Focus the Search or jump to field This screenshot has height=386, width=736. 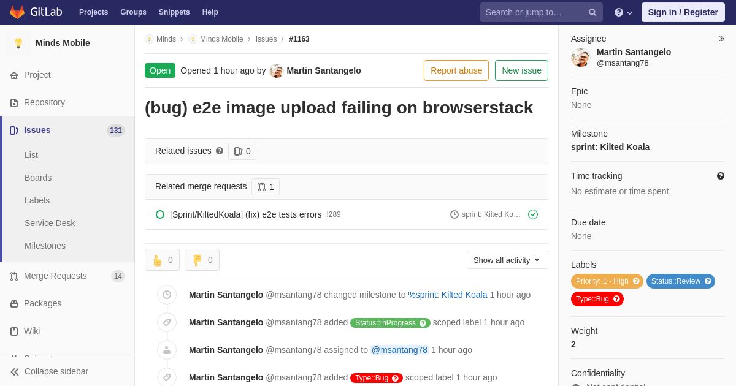pos(541,12)
